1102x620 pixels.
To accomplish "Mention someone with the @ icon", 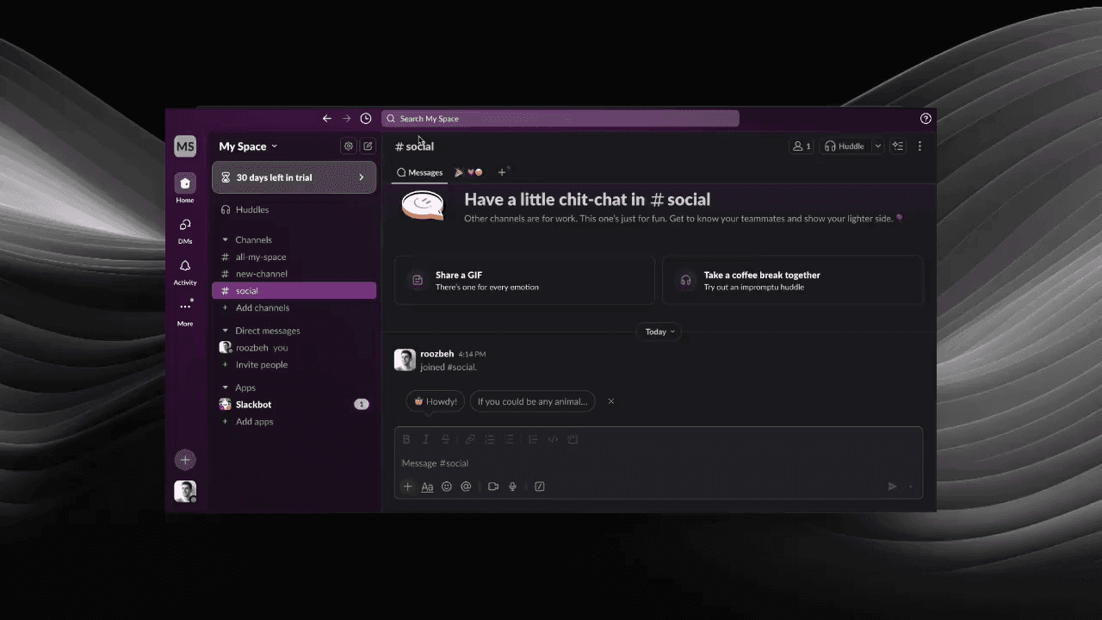I will tap(466, 487).
